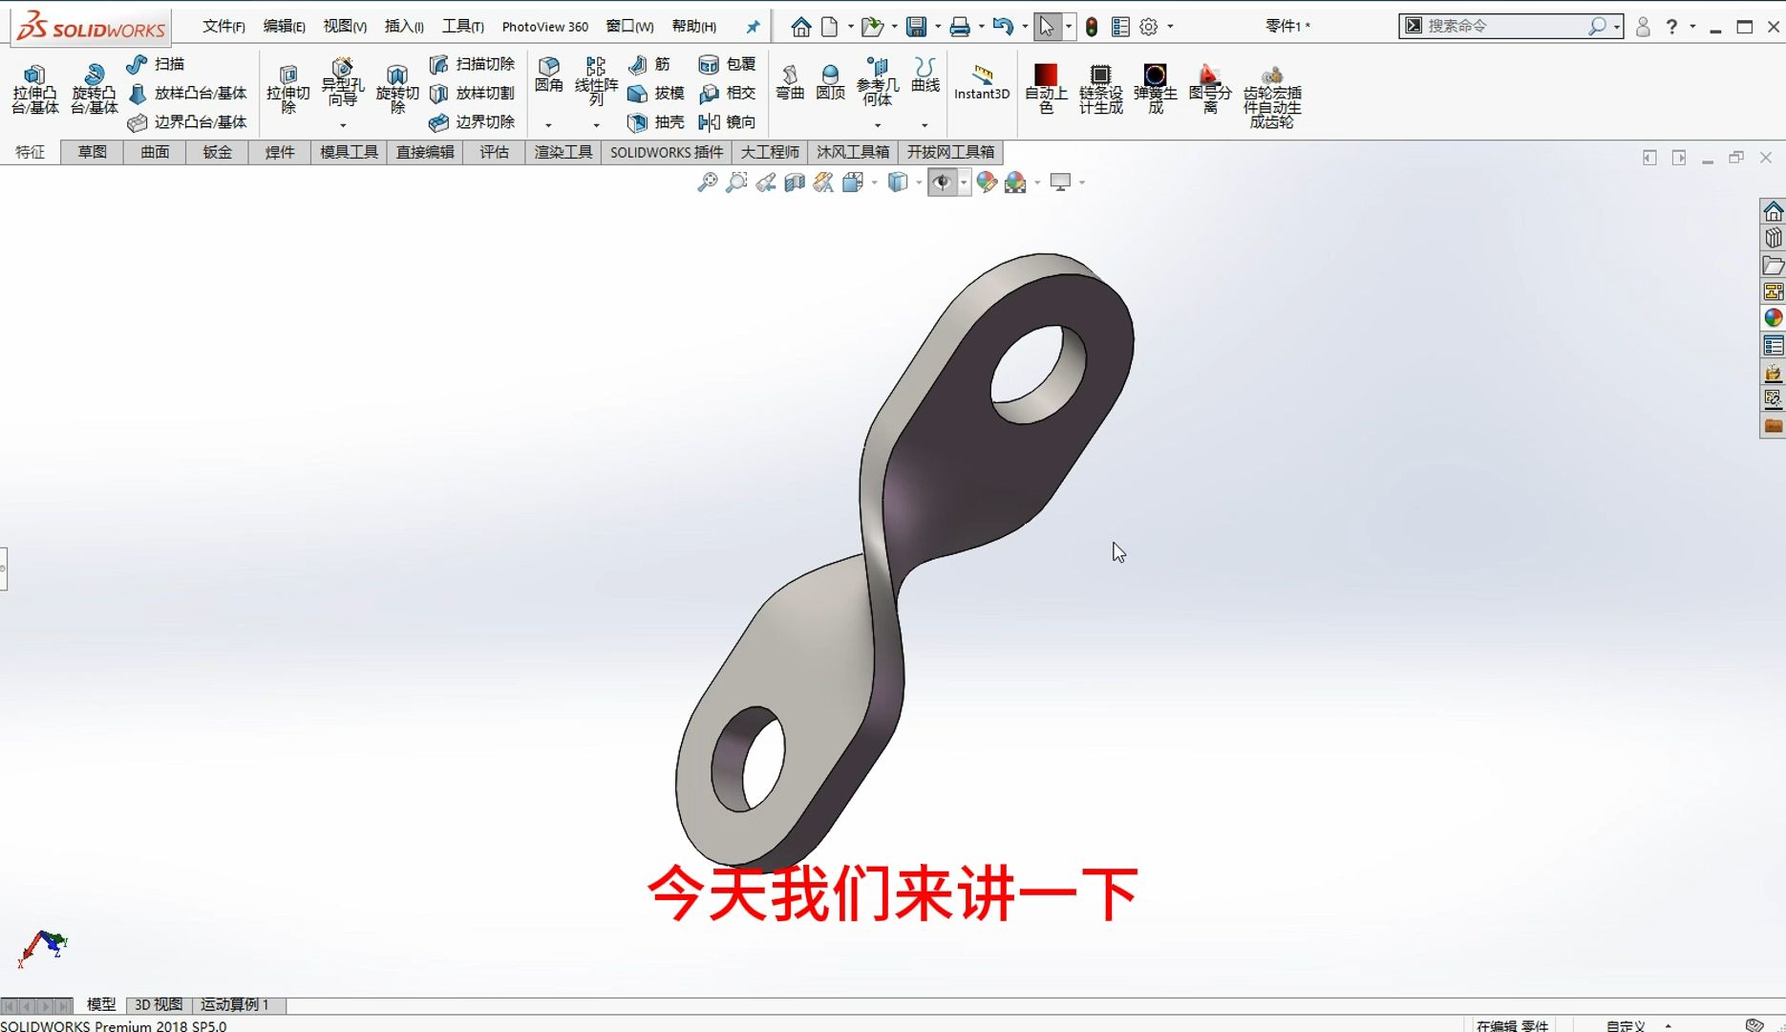Click the Swept Cut (扫描切除) tool
This screenshot has width=1786, height=1032.
[473, 64]
